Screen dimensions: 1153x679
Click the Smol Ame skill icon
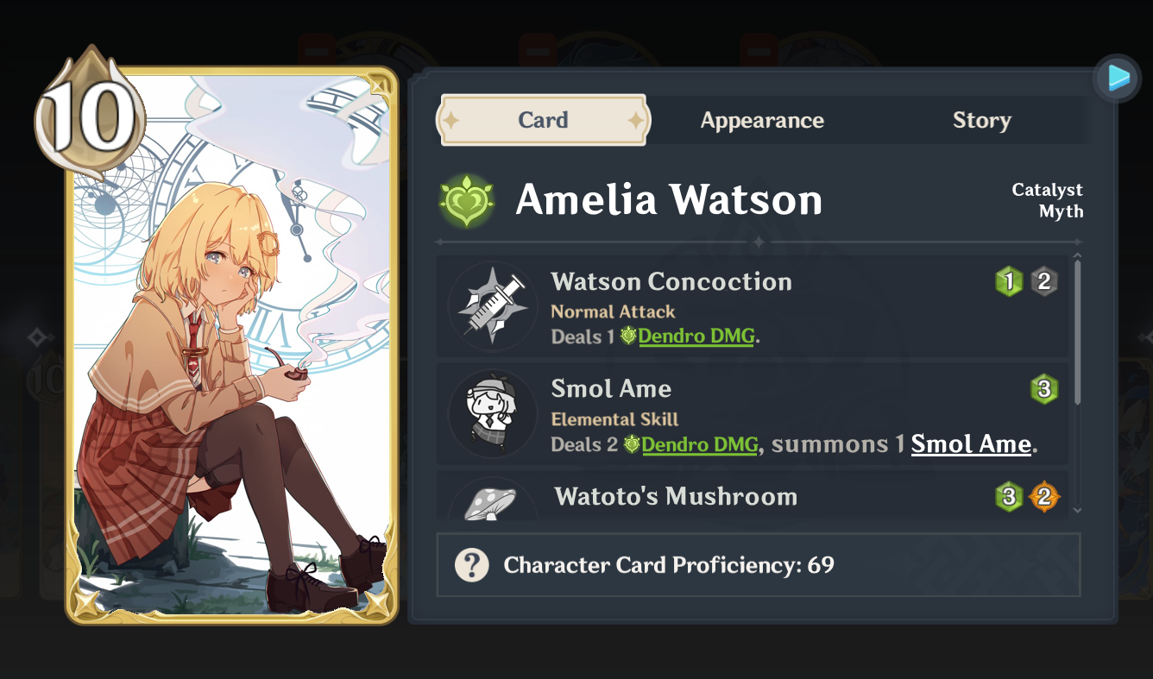[493, 413]
